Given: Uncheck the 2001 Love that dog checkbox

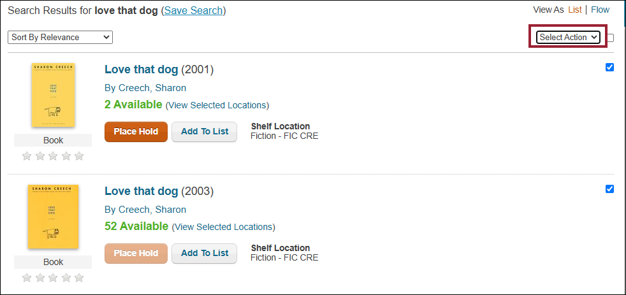Looking at the screenshot, I should 609,67.
